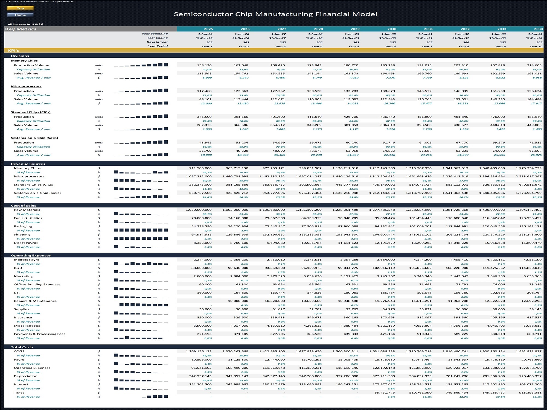Click the Insurance row label

tap(23, 318)
